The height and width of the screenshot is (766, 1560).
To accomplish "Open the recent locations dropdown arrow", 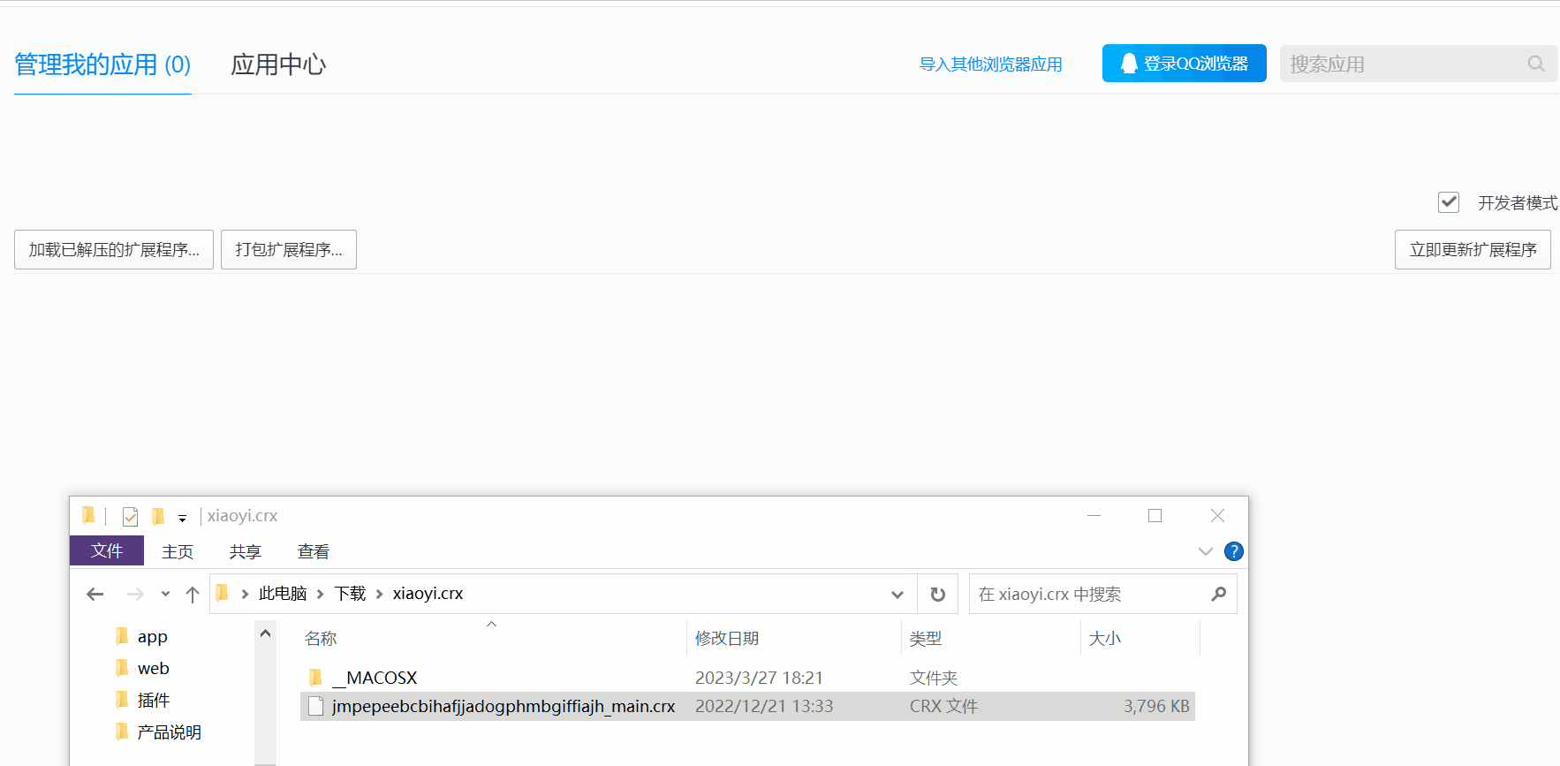I will [x=165, y=595].
